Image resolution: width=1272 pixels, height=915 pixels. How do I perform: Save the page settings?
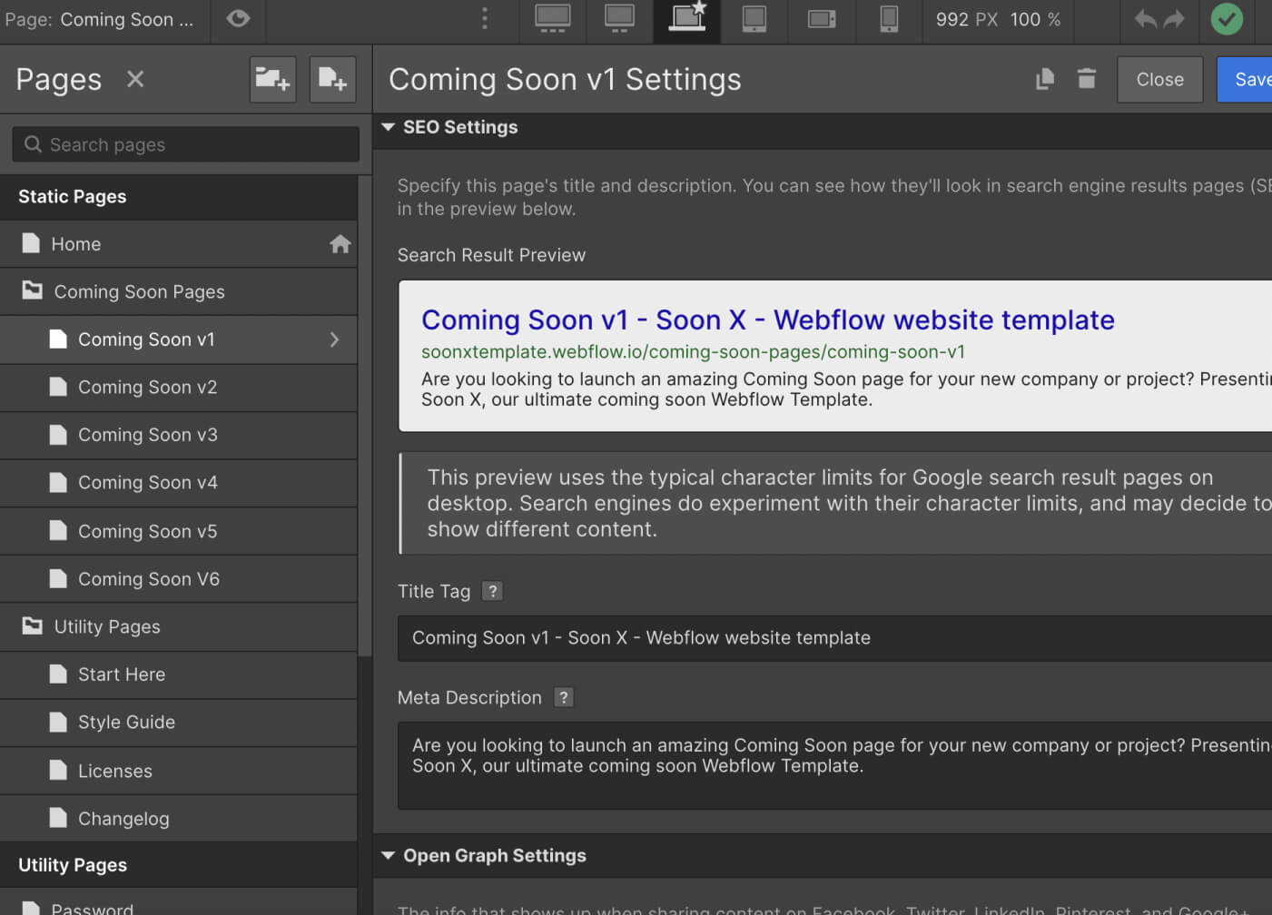point(1253,79)
